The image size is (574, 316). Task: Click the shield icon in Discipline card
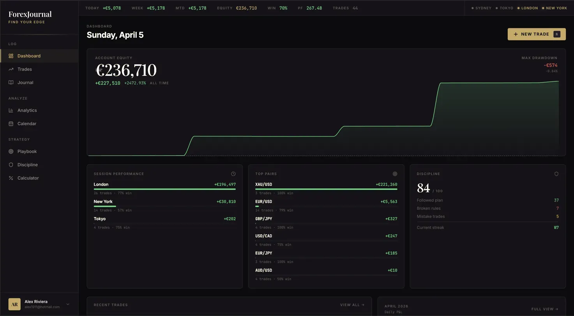[x=556, y=174]
